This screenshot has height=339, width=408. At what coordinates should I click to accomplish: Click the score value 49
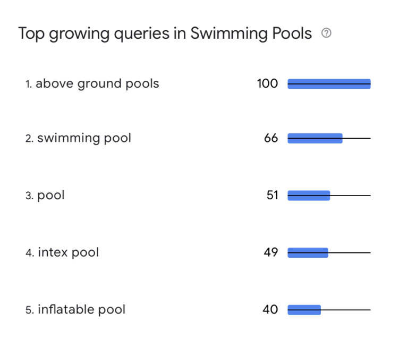tap(271, 252)
